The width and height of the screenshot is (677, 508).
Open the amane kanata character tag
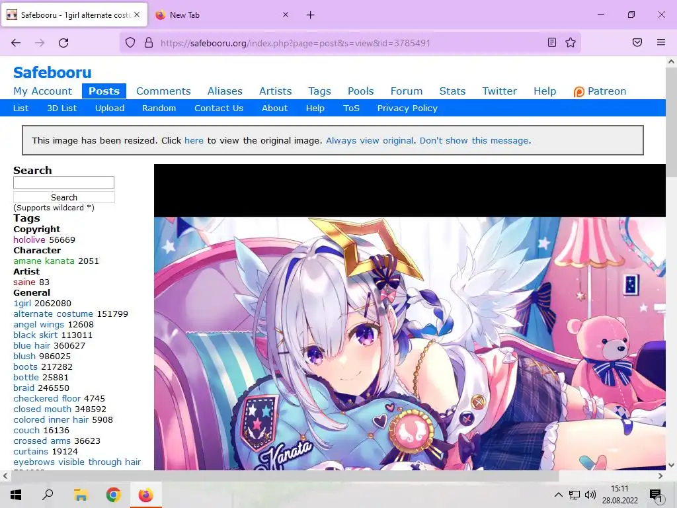click(x=44, y=261)
